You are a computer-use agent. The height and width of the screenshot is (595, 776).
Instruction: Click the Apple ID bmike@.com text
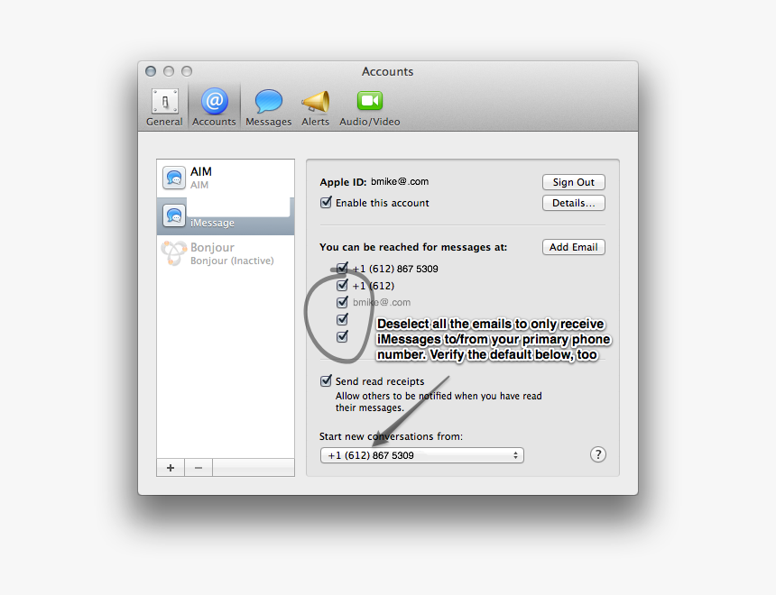400,181
